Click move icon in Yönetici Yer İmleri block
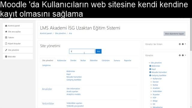192x108 pixels. pos(180,44)
